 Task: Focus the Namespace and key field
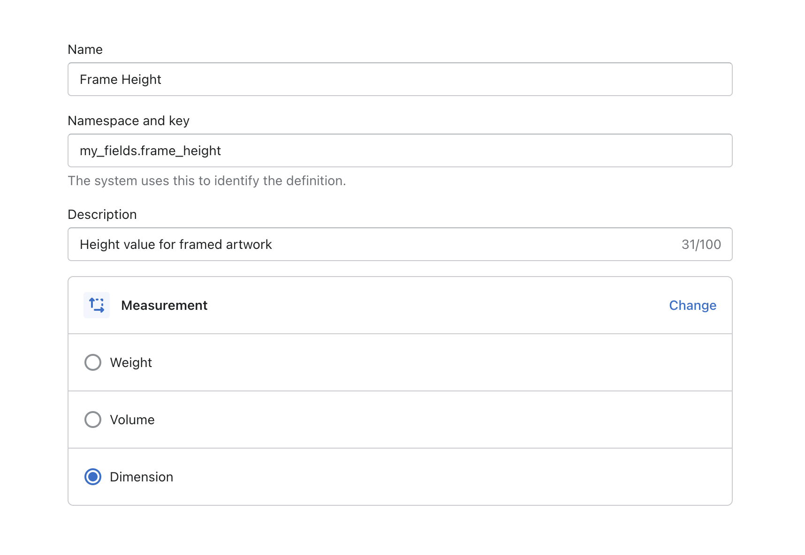[400, 150]
